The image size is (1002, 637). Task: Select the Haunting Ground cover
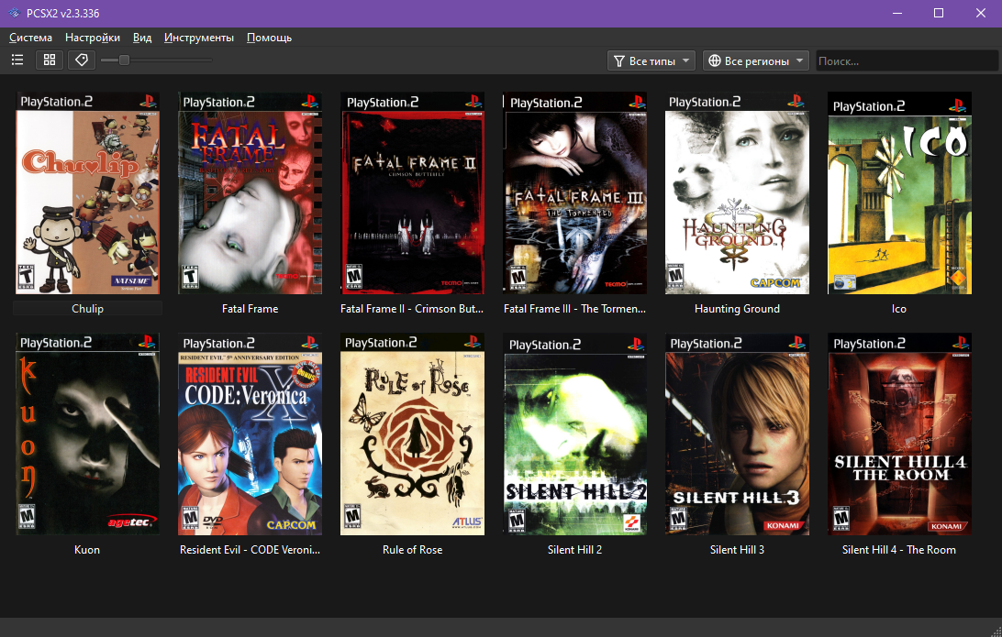pos(737,192)
